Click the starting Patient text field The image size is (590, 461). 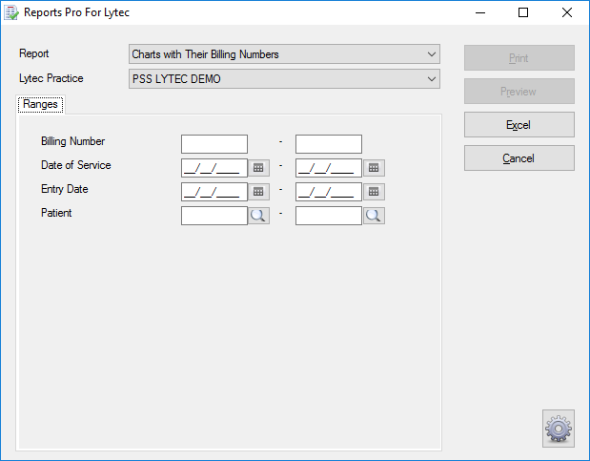coord(214,216)
